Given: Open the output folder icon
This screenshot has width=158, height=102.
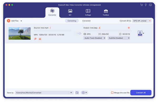Looking at the screenshot, I should coord(77,93).
